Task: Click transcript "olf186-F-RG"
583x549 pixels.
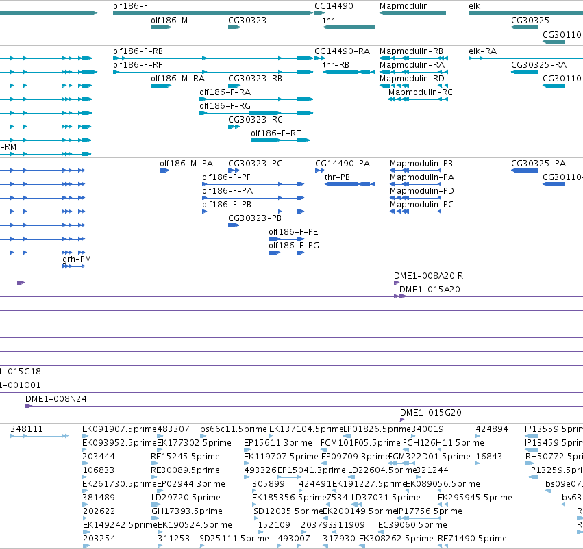Action: point(225,106)
